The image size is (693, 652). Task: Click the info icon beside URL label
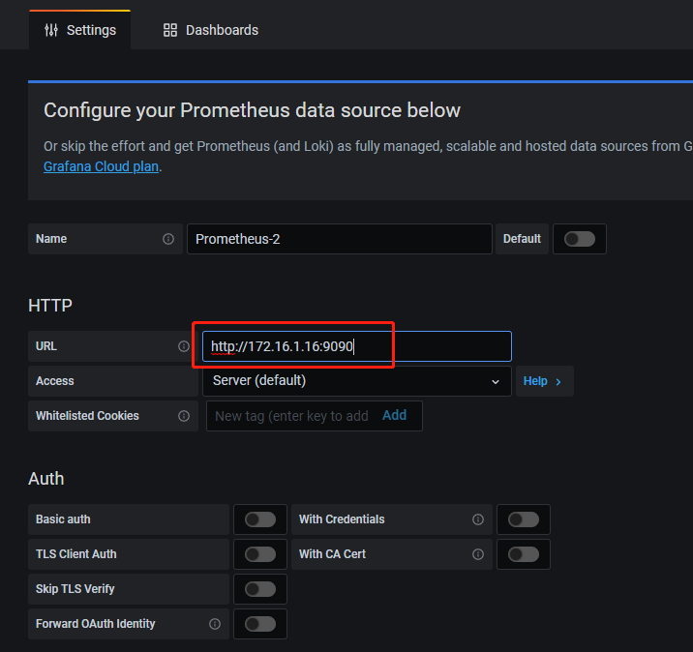pyautogui.click(x=184, y=346)
